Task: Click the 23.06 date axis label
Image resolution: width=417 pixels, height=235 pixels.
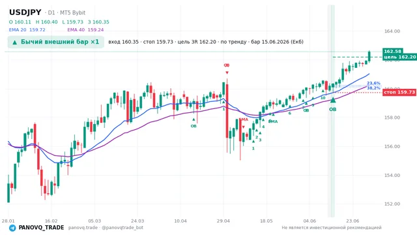Action: tap(352, 221)
